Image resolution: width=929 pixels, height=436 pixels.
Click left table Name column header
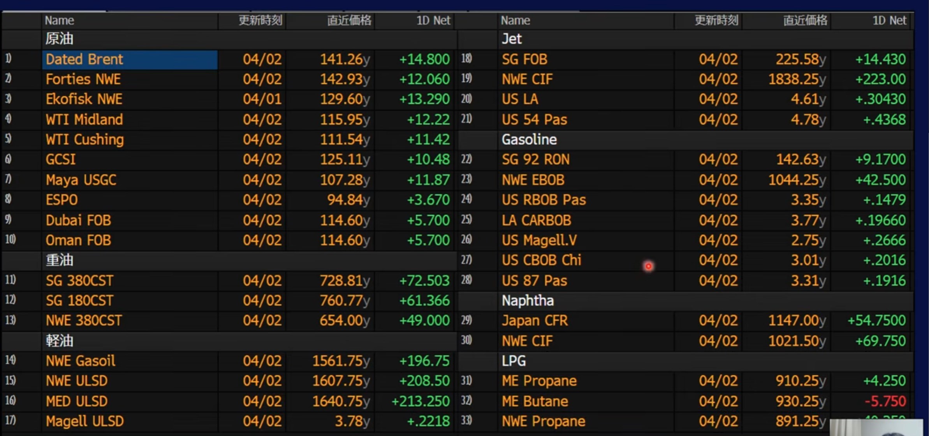[59, 20]
